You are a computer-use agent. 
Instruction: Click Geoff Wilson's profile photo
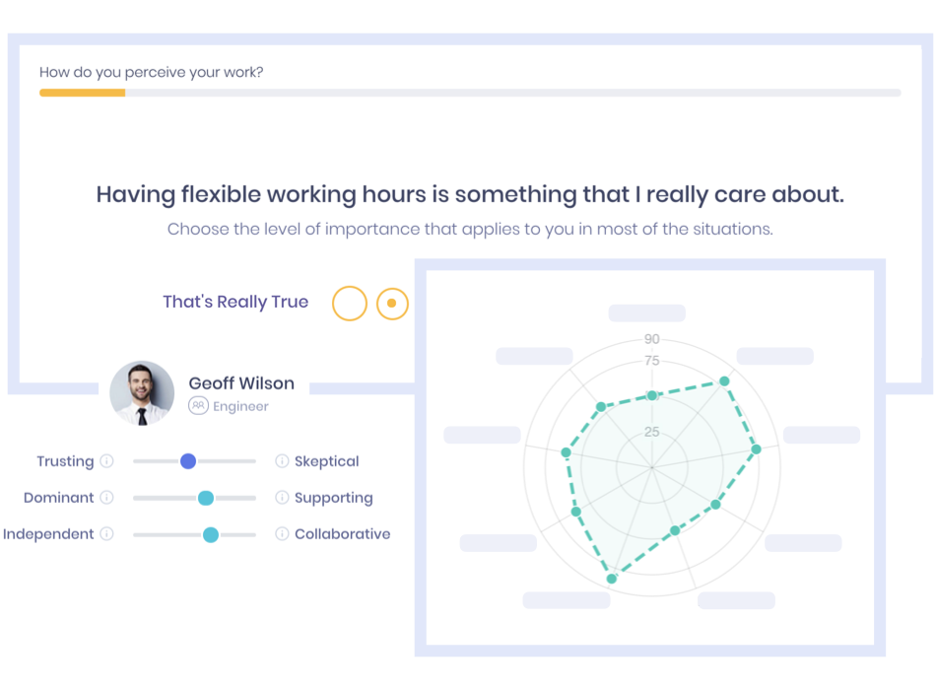[142, 393]
